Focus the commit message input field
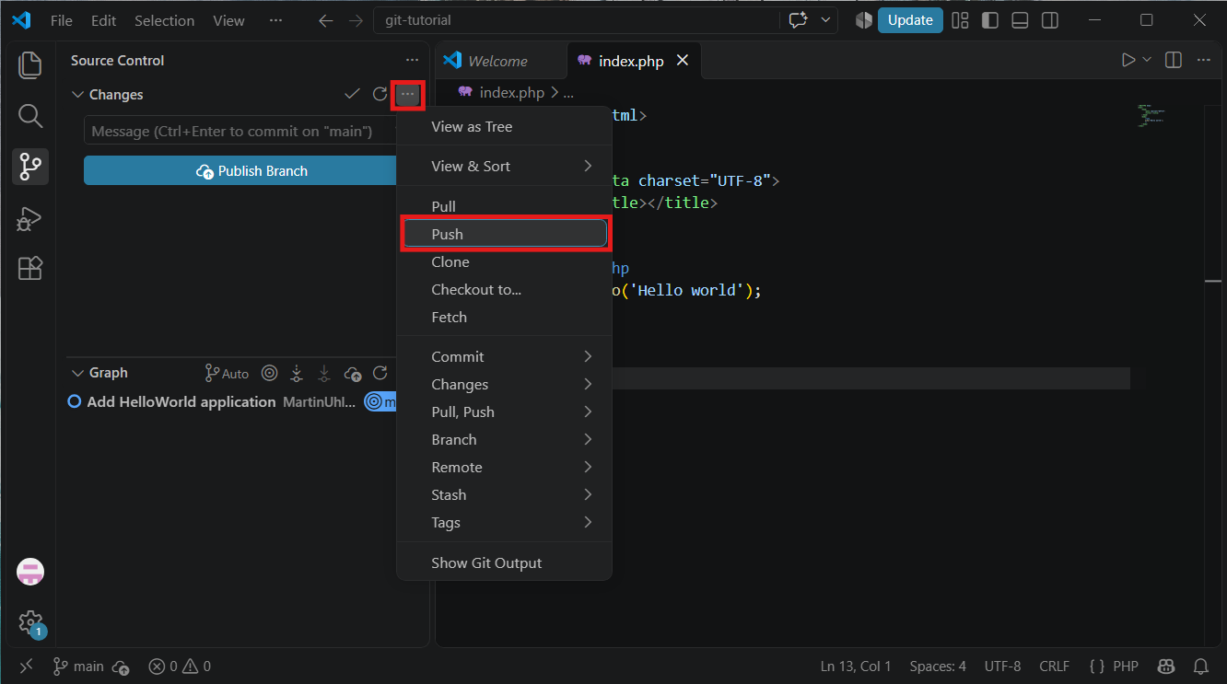1227x684 pixels. 241,131
